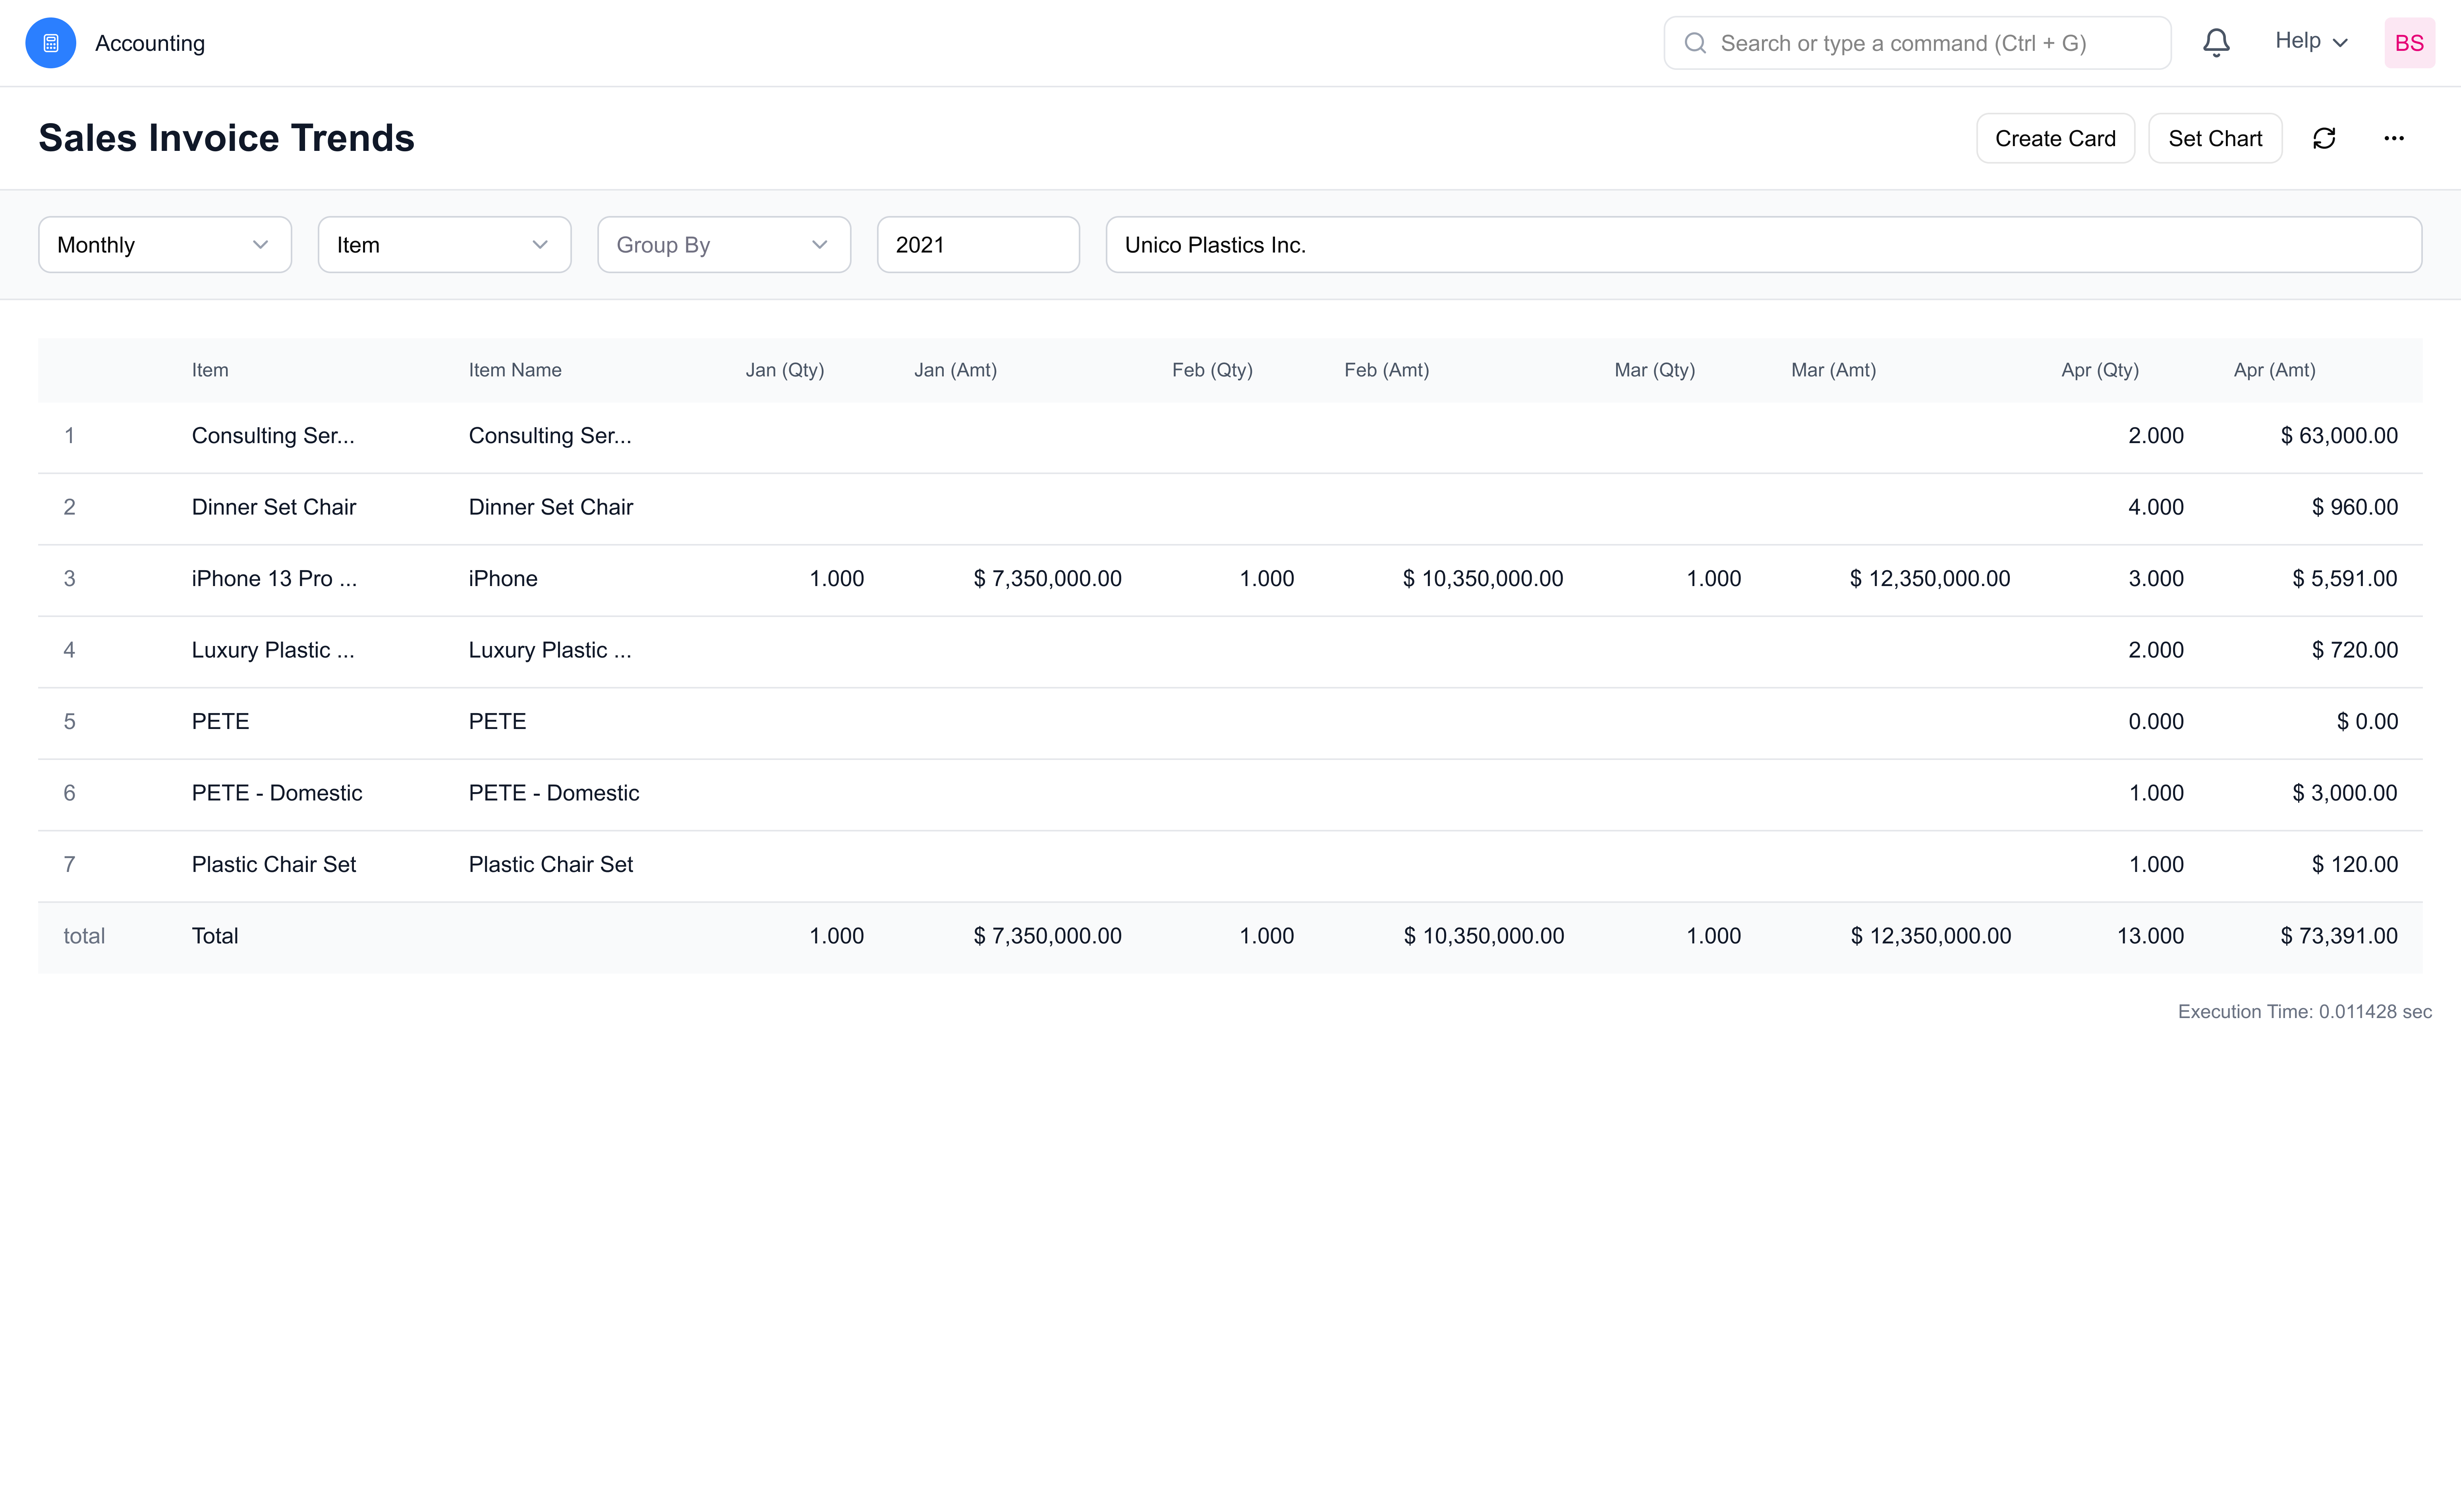Click the Item Name column header
2461x1512 pixels.
pos(515,370)
